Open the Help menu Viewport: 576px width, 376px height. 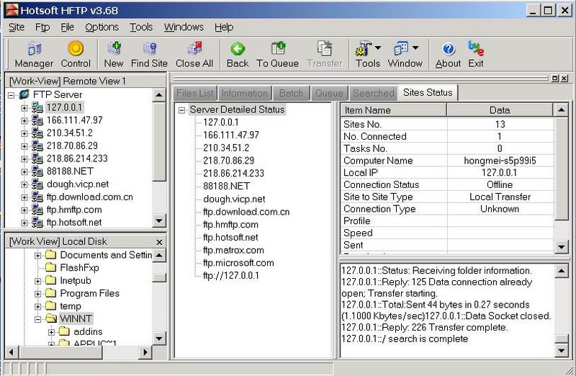click(x=224, y=27)
